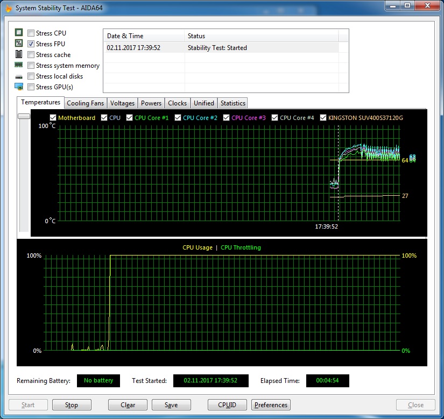Open the Clocks tab
This screenshot has width=444, height=419.
[177, 103]
